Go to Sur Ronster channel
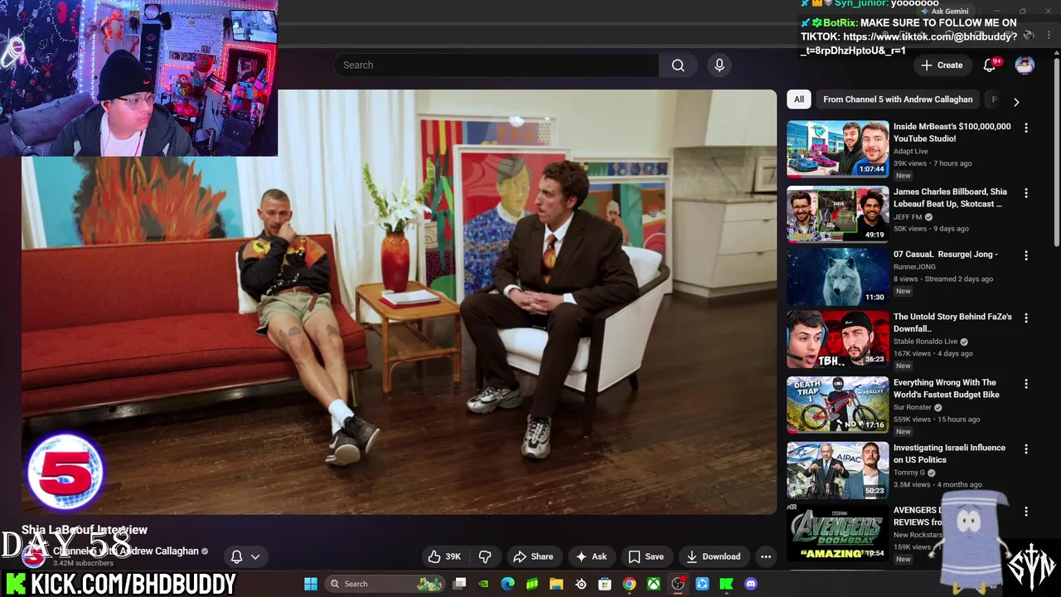 tap(913, 408)
